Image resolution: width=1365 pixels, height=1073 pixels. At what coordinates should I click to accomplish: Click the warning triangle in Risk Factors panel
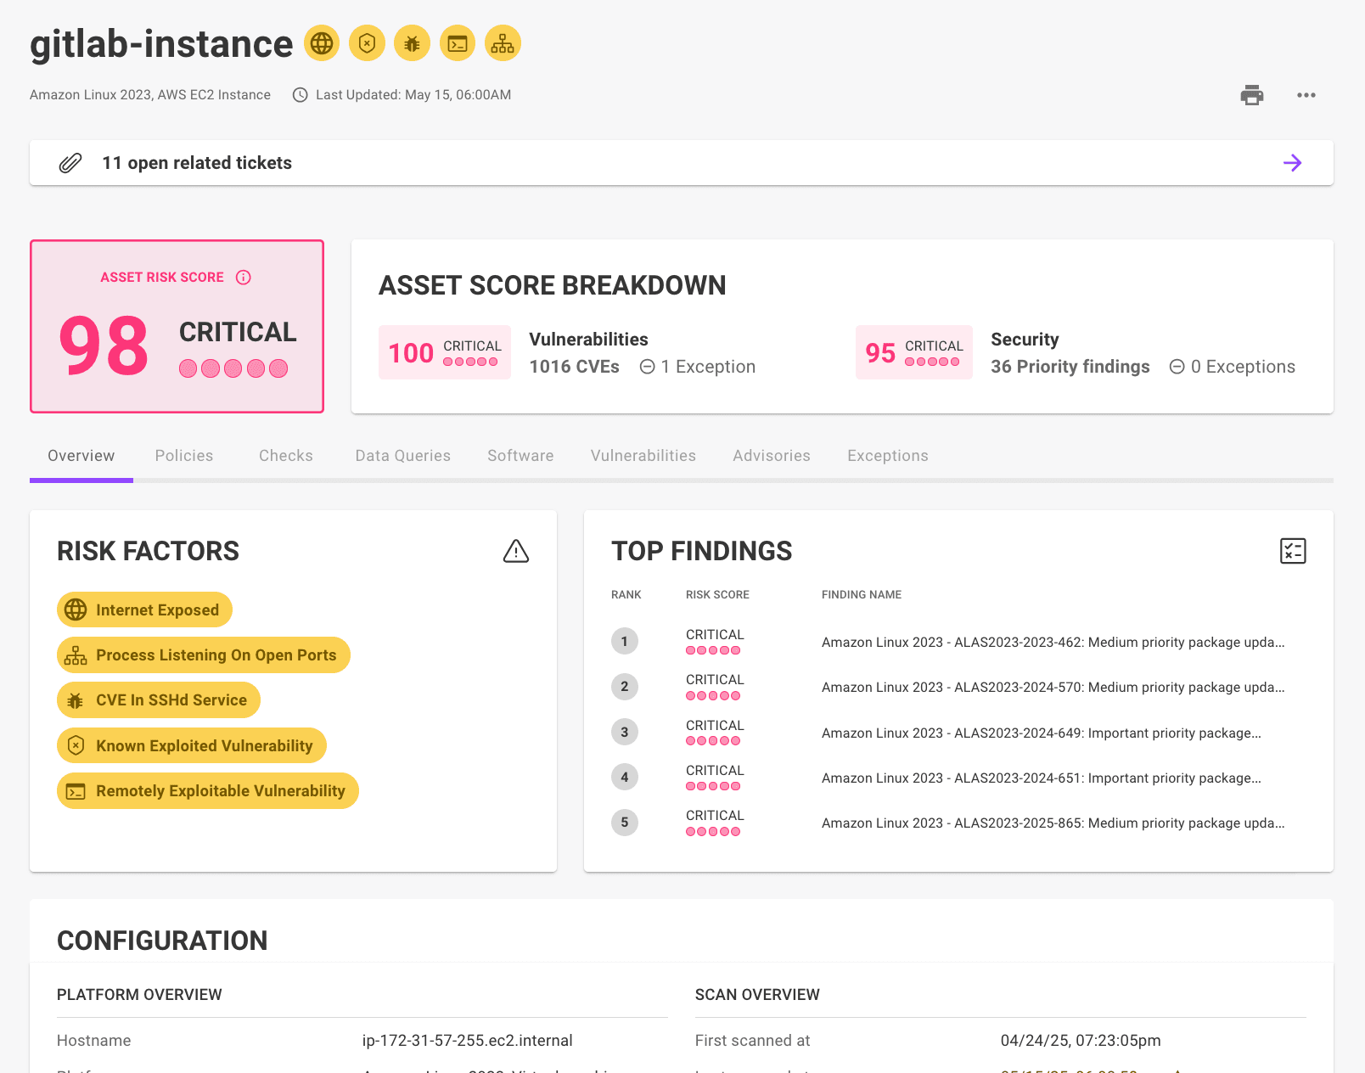tap(516, 551)
